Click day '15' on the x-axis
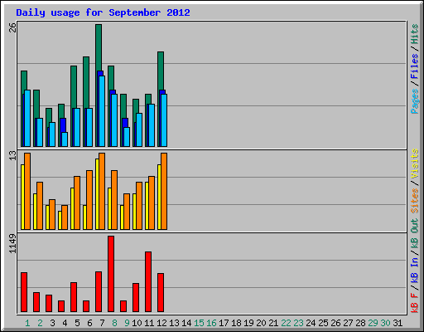The image size is (424, 332). (x=199, y=323)
